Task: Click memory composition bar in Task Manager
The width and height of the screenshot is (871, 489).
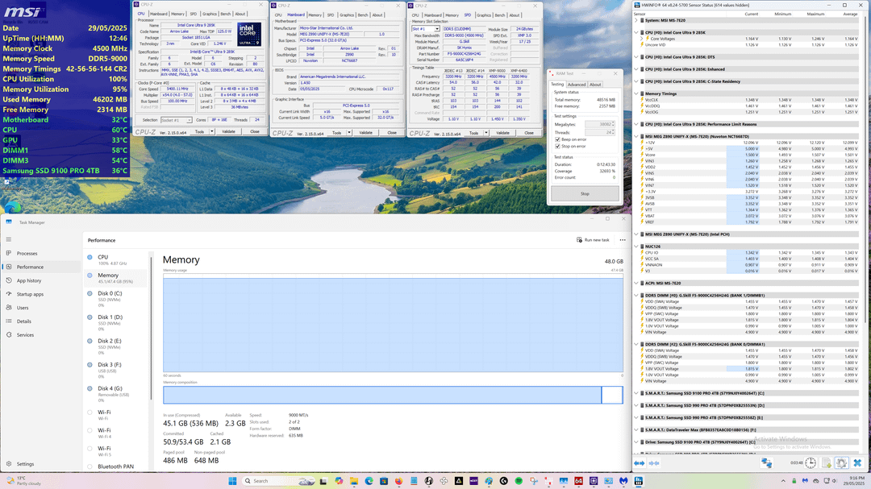Action: pos(393,395)
